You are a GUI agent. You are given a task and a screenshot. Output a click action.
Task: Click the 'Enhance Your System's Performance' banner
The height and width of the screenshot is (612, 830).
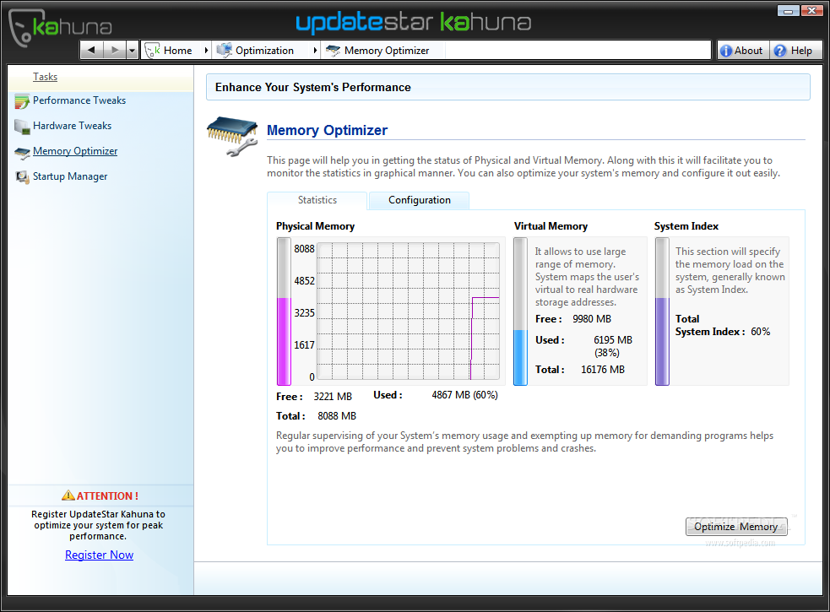click(508, 87)
